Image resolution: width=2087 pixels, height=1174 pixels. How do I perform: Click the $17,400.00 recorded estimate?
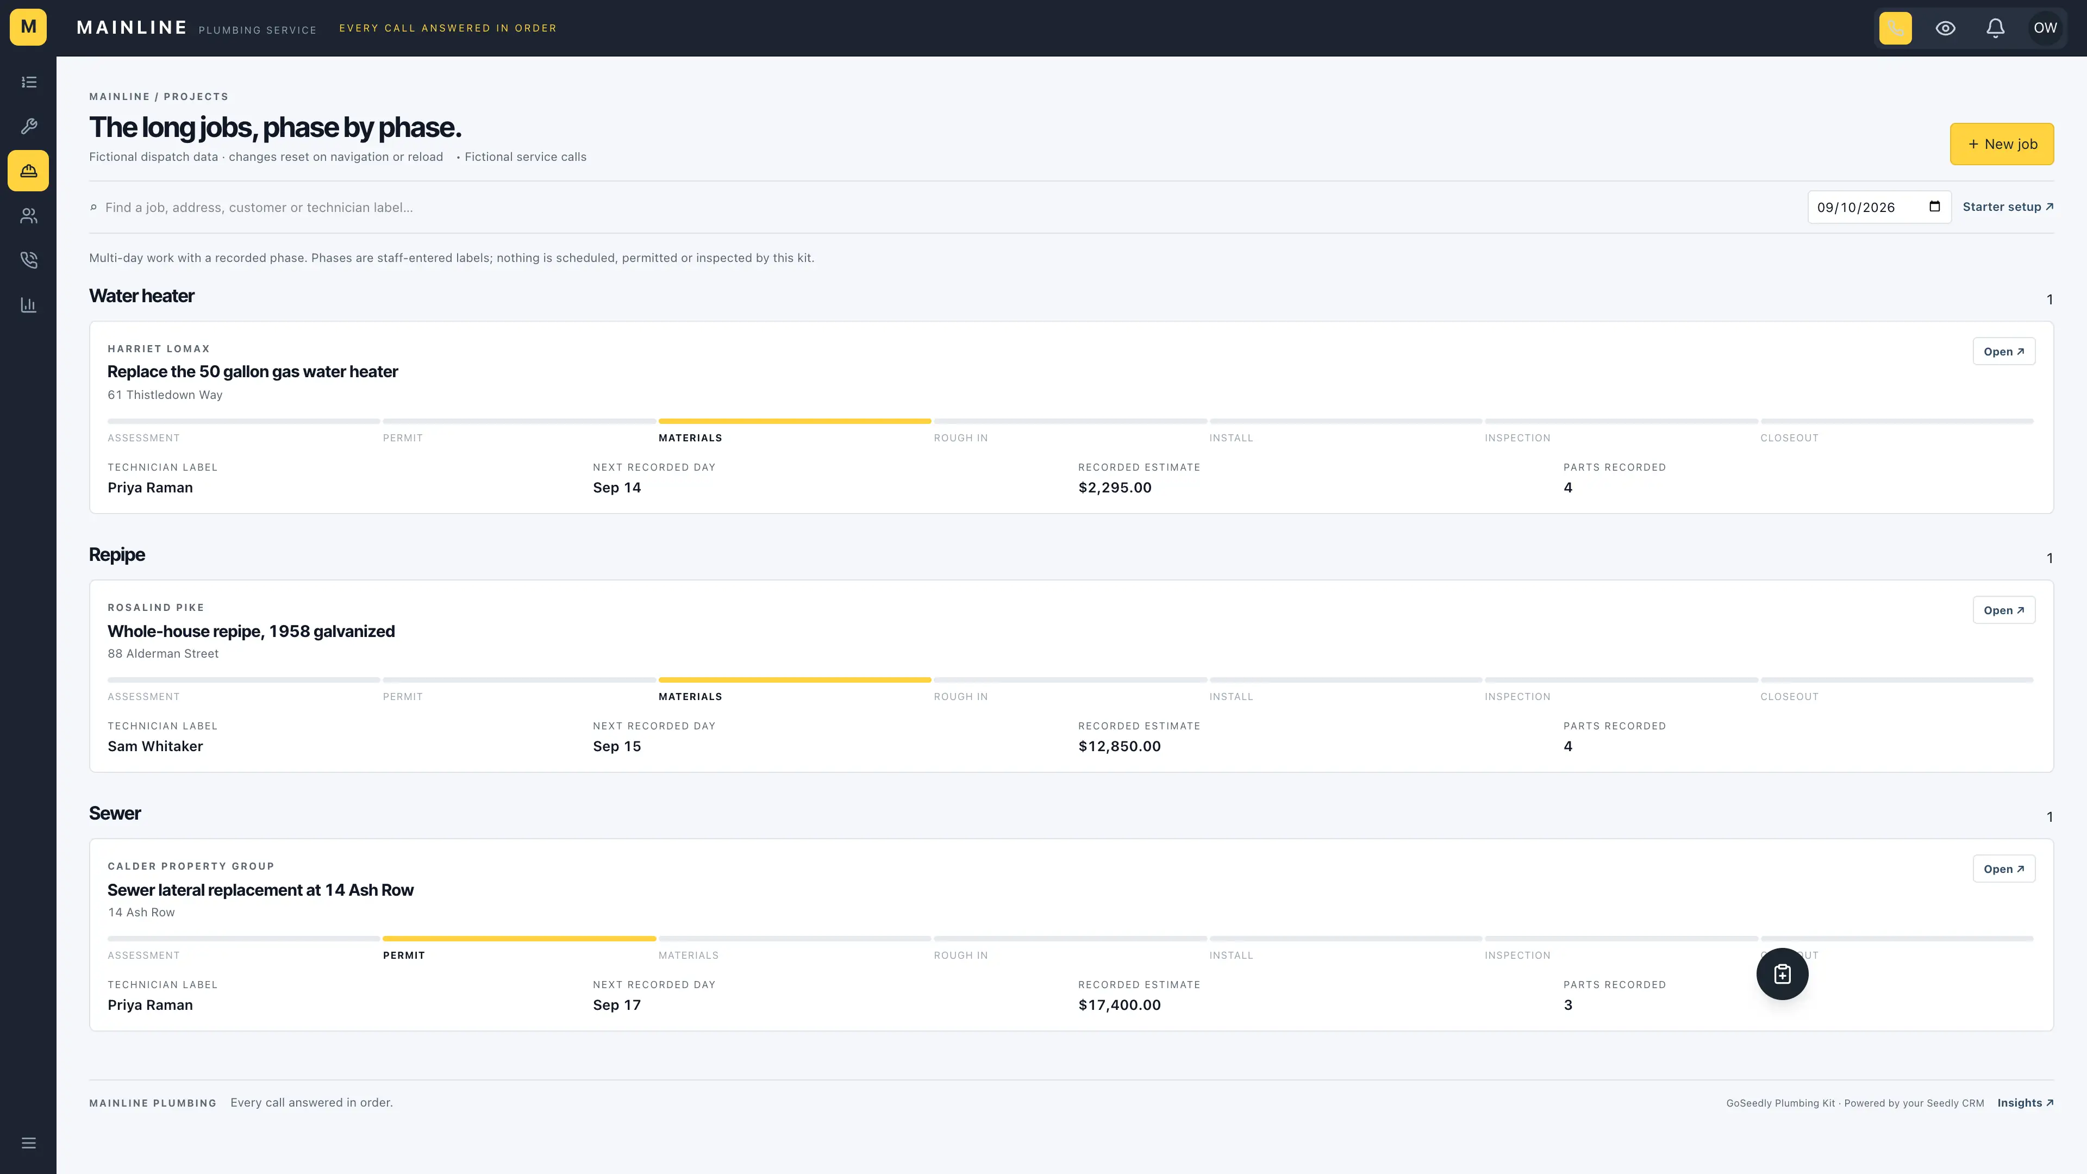(1119, 1004)
